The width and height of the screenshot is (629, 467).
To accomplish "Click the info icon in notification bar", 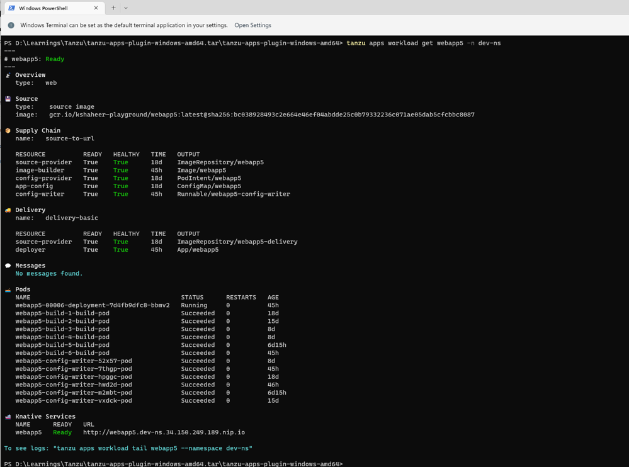I will click(x=11, y=25).
